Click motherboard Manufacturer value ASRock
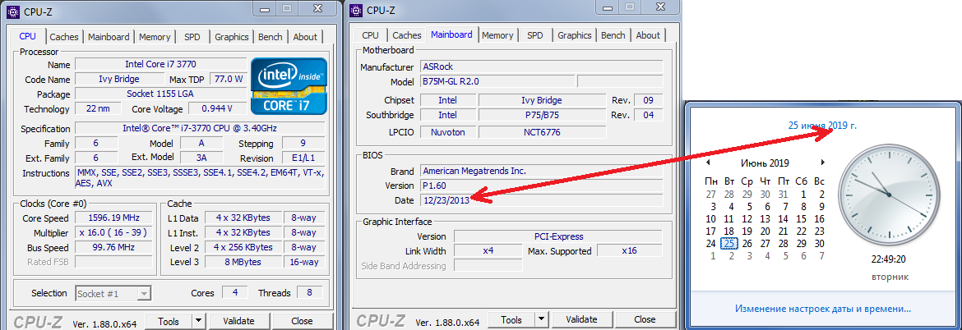This screenshot has height=330, width=962. pyautogui.click(x=542, y=66)
